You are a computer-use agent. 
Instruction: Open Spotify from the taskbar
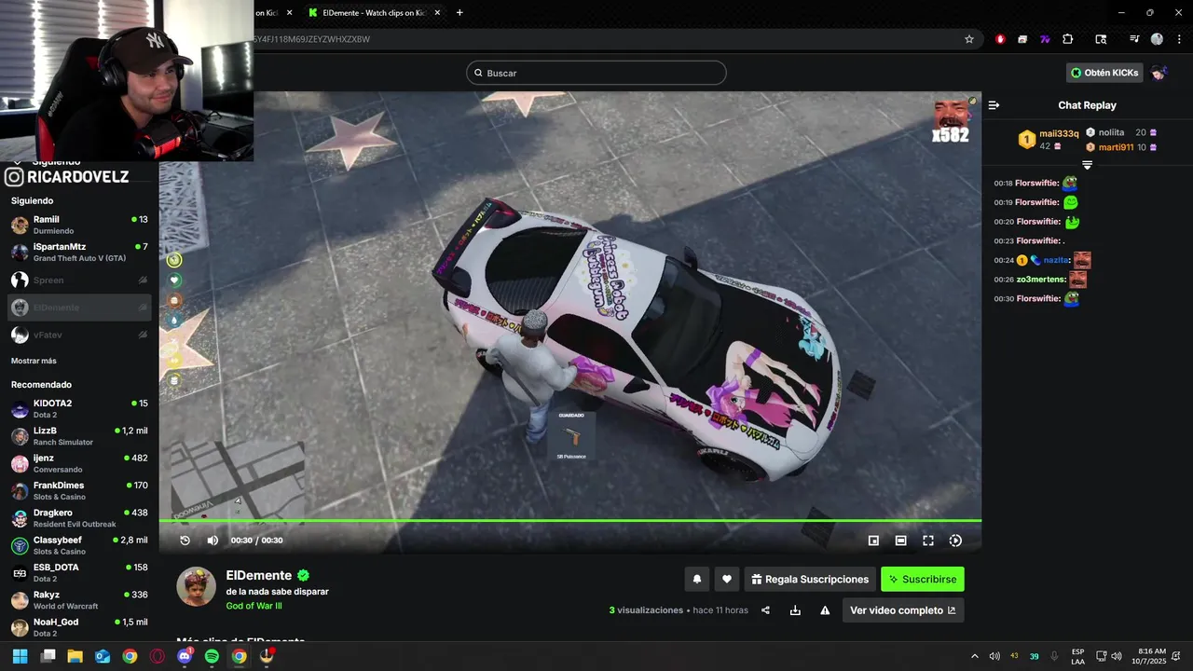[212, 656]
